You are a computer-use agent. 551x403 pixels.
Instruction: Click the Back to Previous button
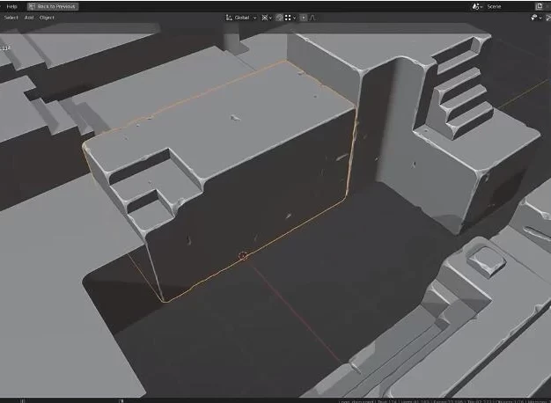pyautogui.click(x=53, y=6)
